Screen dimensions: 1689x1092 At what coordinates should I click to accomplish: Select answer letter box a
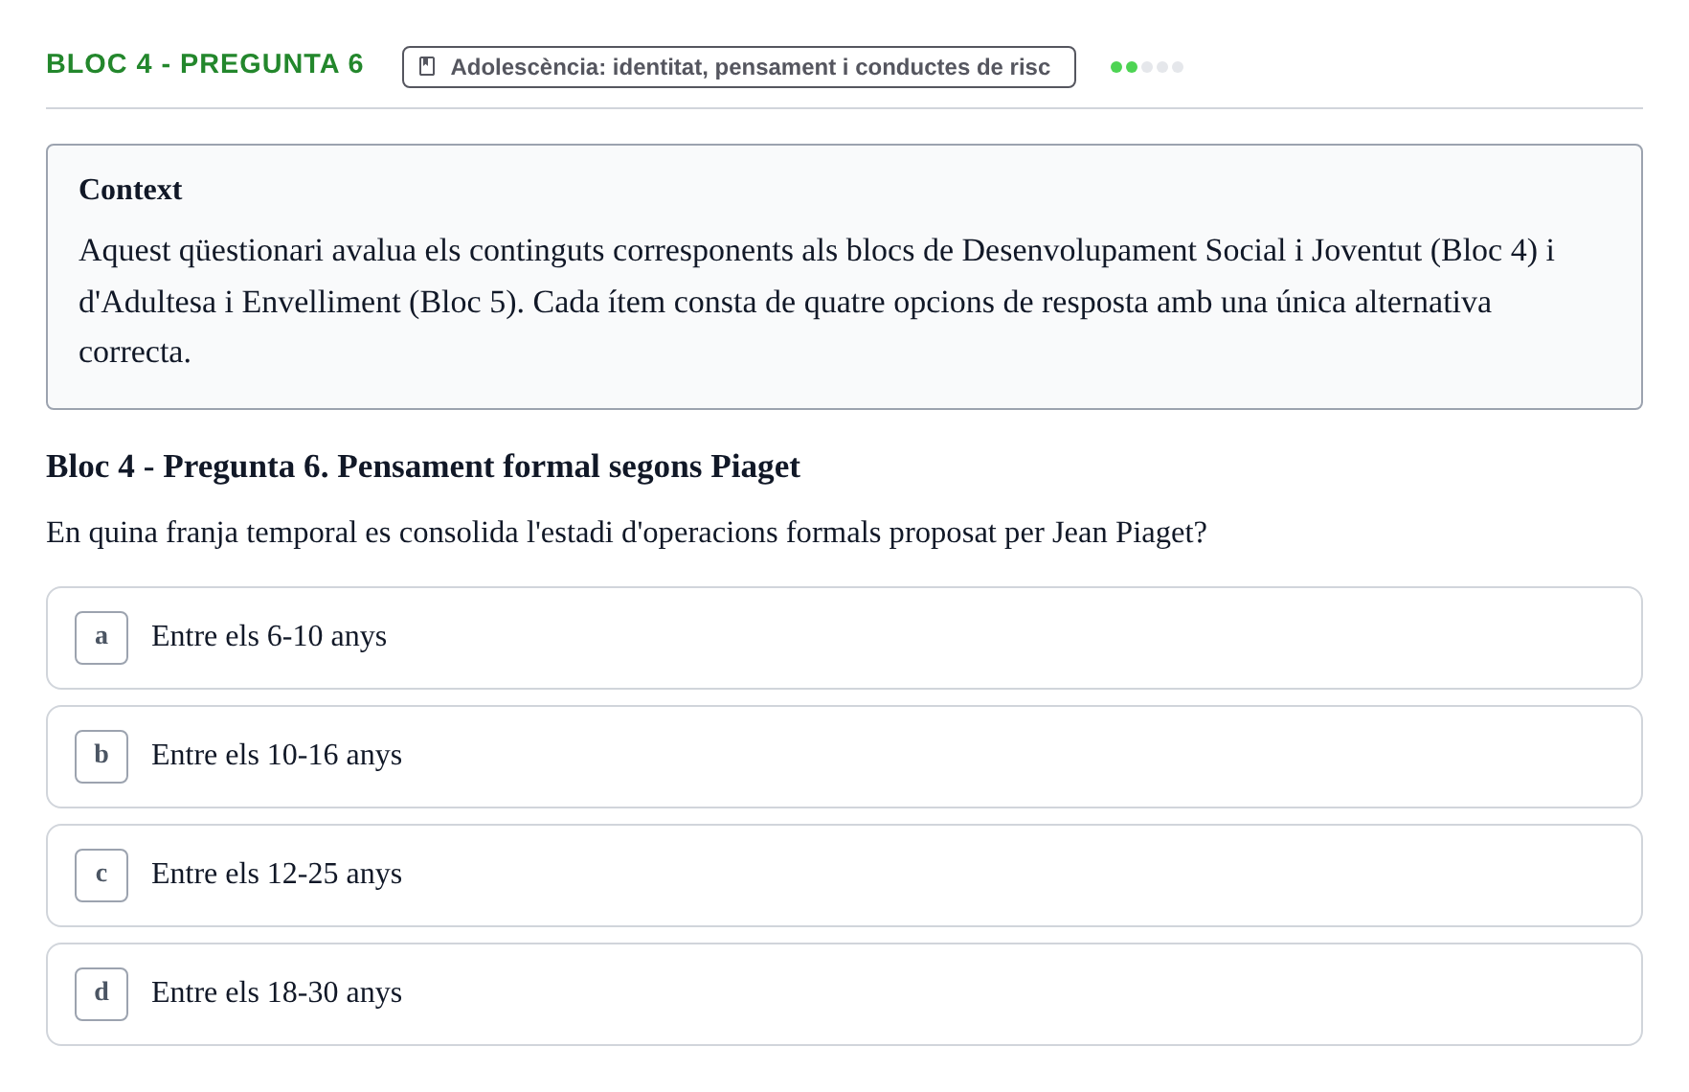pos(101,638)
